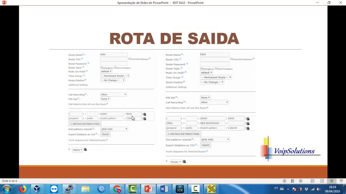Image resolution: width=346 pixels, height=194 pixels.
Task: Tick Override Extension for MTFi route
Action: pos(129,58)
